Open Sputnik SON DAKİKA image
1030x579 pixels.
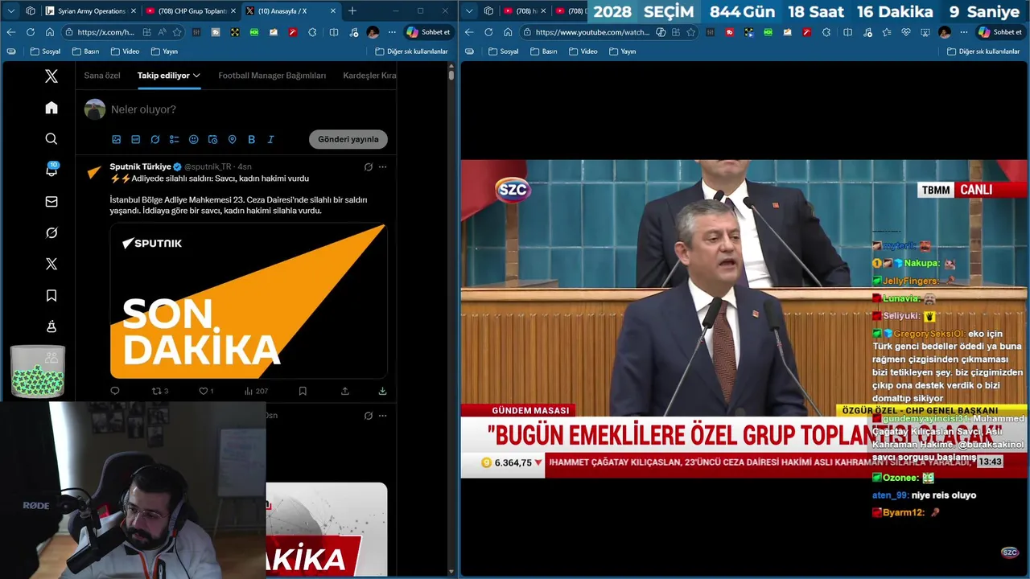click(249, 301)
